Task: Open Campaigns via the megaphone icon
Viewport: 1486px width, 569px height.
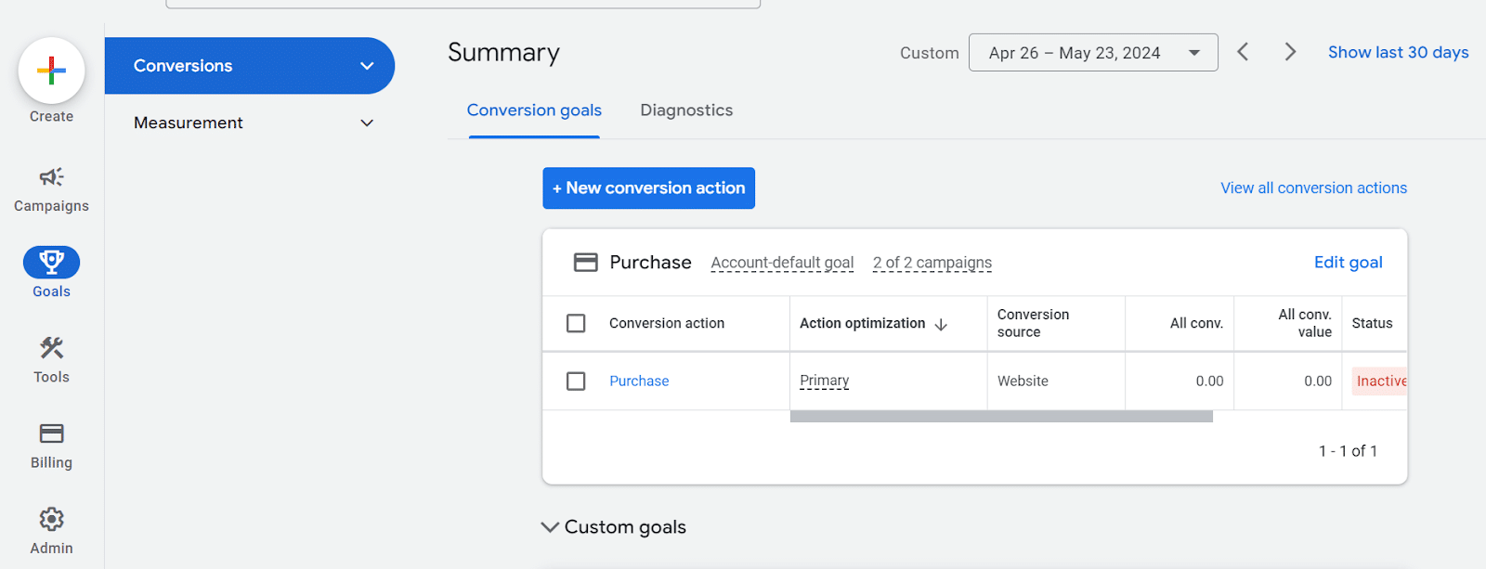Action: (51, 177)
